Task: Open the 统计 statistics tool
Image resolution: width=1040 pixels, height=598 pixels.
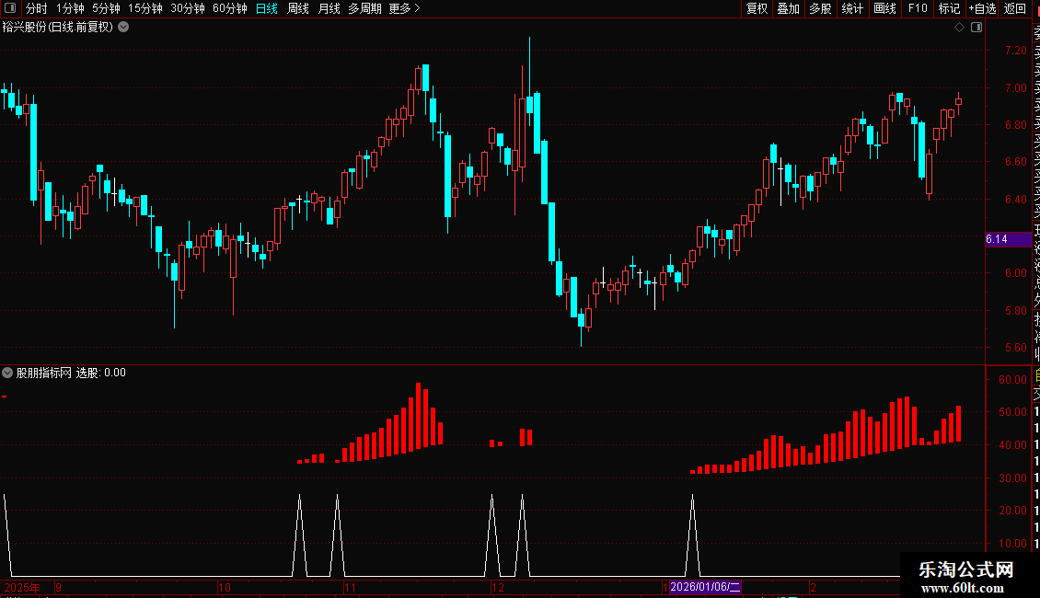Action: pos(852,8)
